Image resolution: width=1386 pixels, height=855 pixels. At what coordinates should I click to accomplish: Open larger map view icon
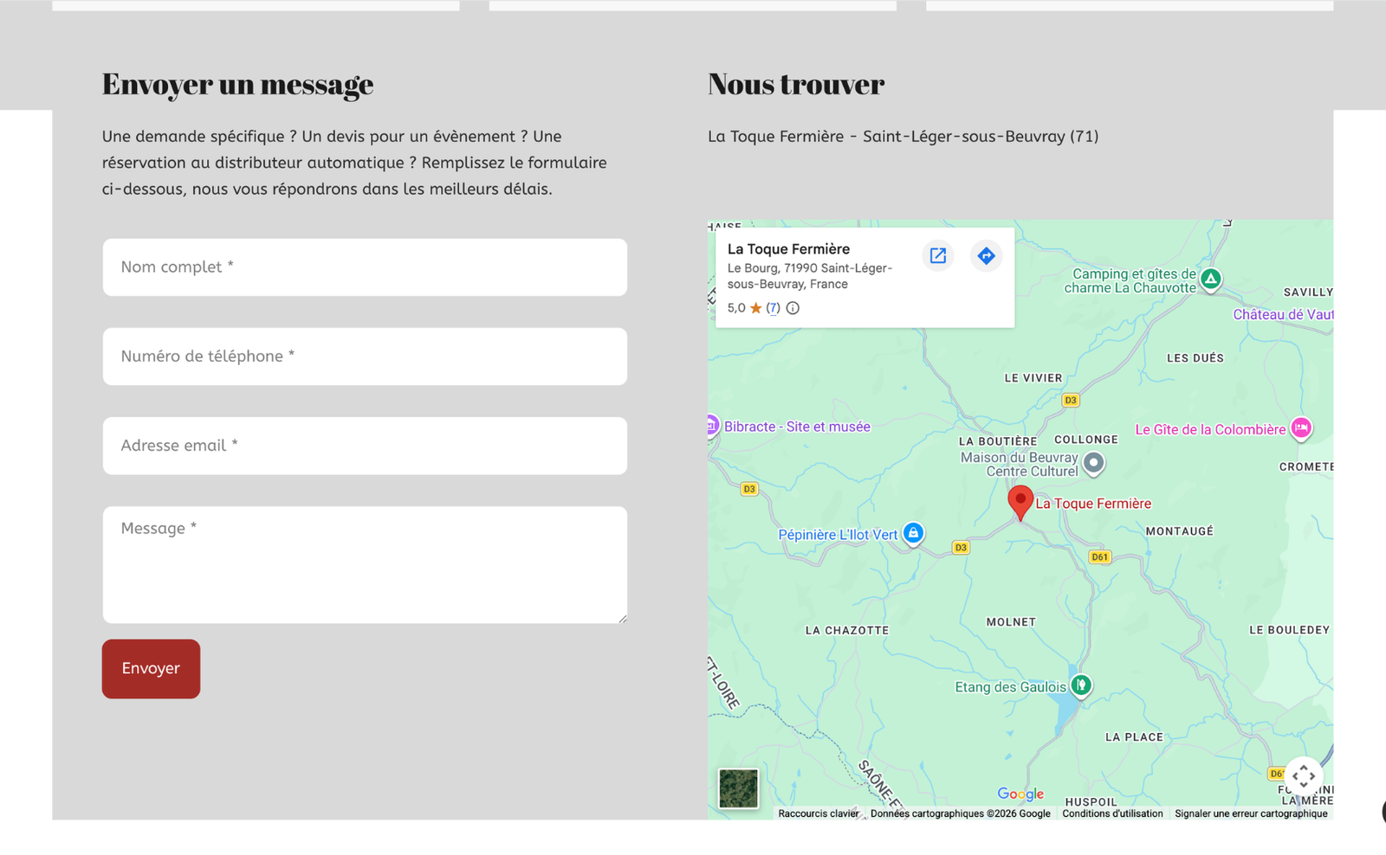tap(937, 255)
